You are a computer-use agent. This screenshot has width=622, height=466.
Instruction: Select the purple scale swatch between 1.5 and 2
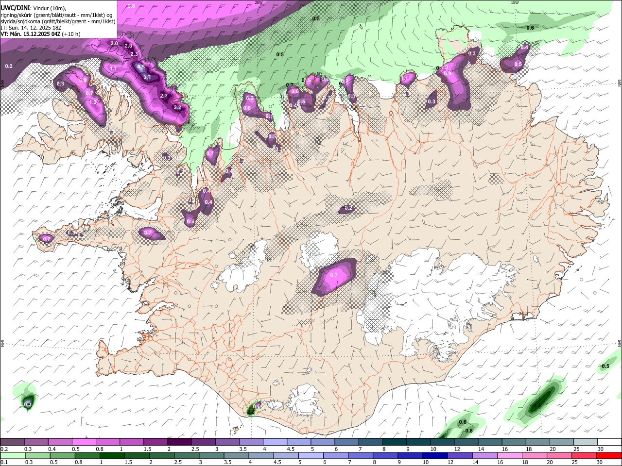pyautogui.click(x=155, y=442)
